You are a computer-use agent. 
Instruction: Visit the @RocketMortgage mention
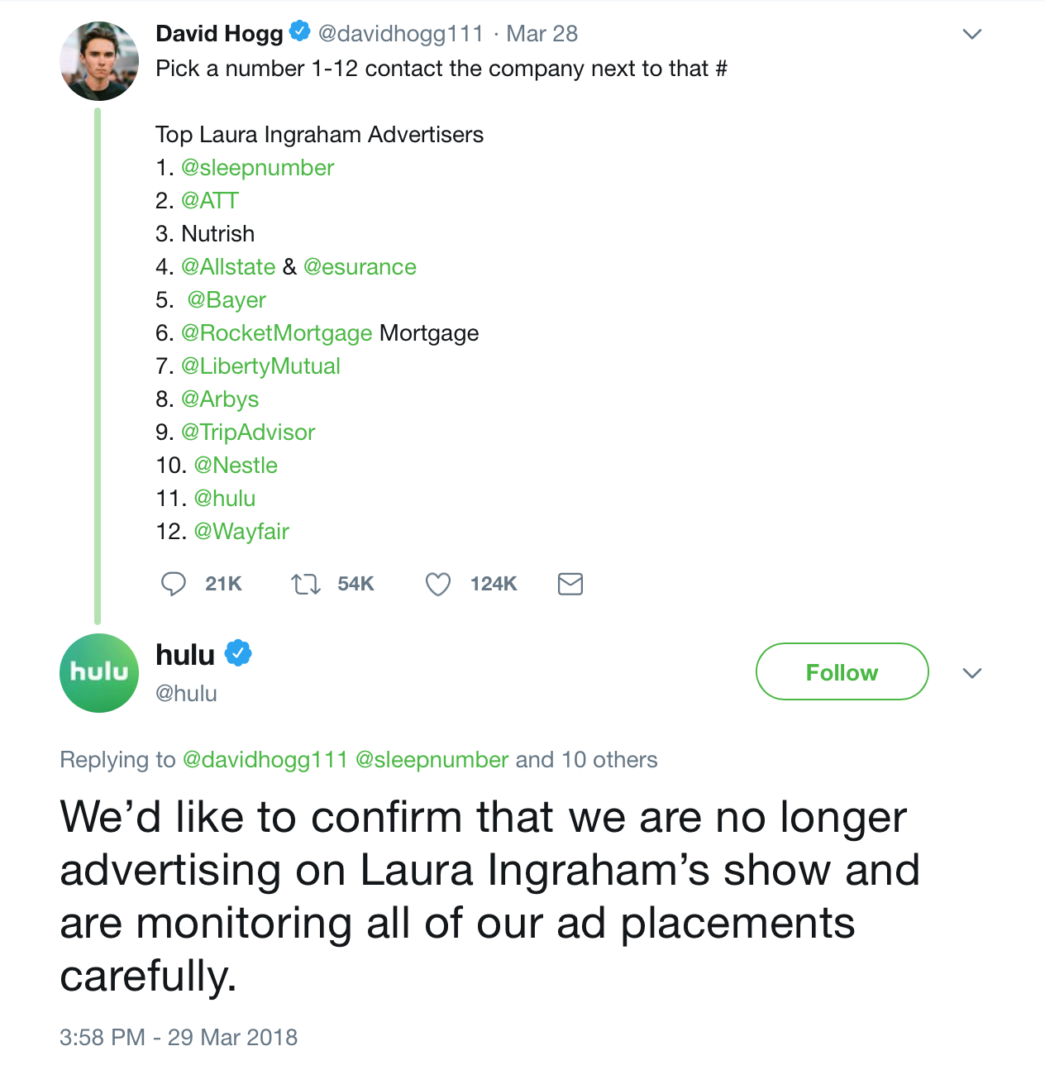(276, 333)
